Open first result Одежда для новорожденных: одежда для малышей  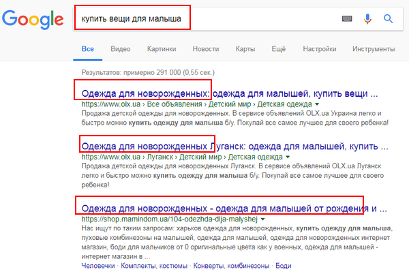click(x=230, y=93)
